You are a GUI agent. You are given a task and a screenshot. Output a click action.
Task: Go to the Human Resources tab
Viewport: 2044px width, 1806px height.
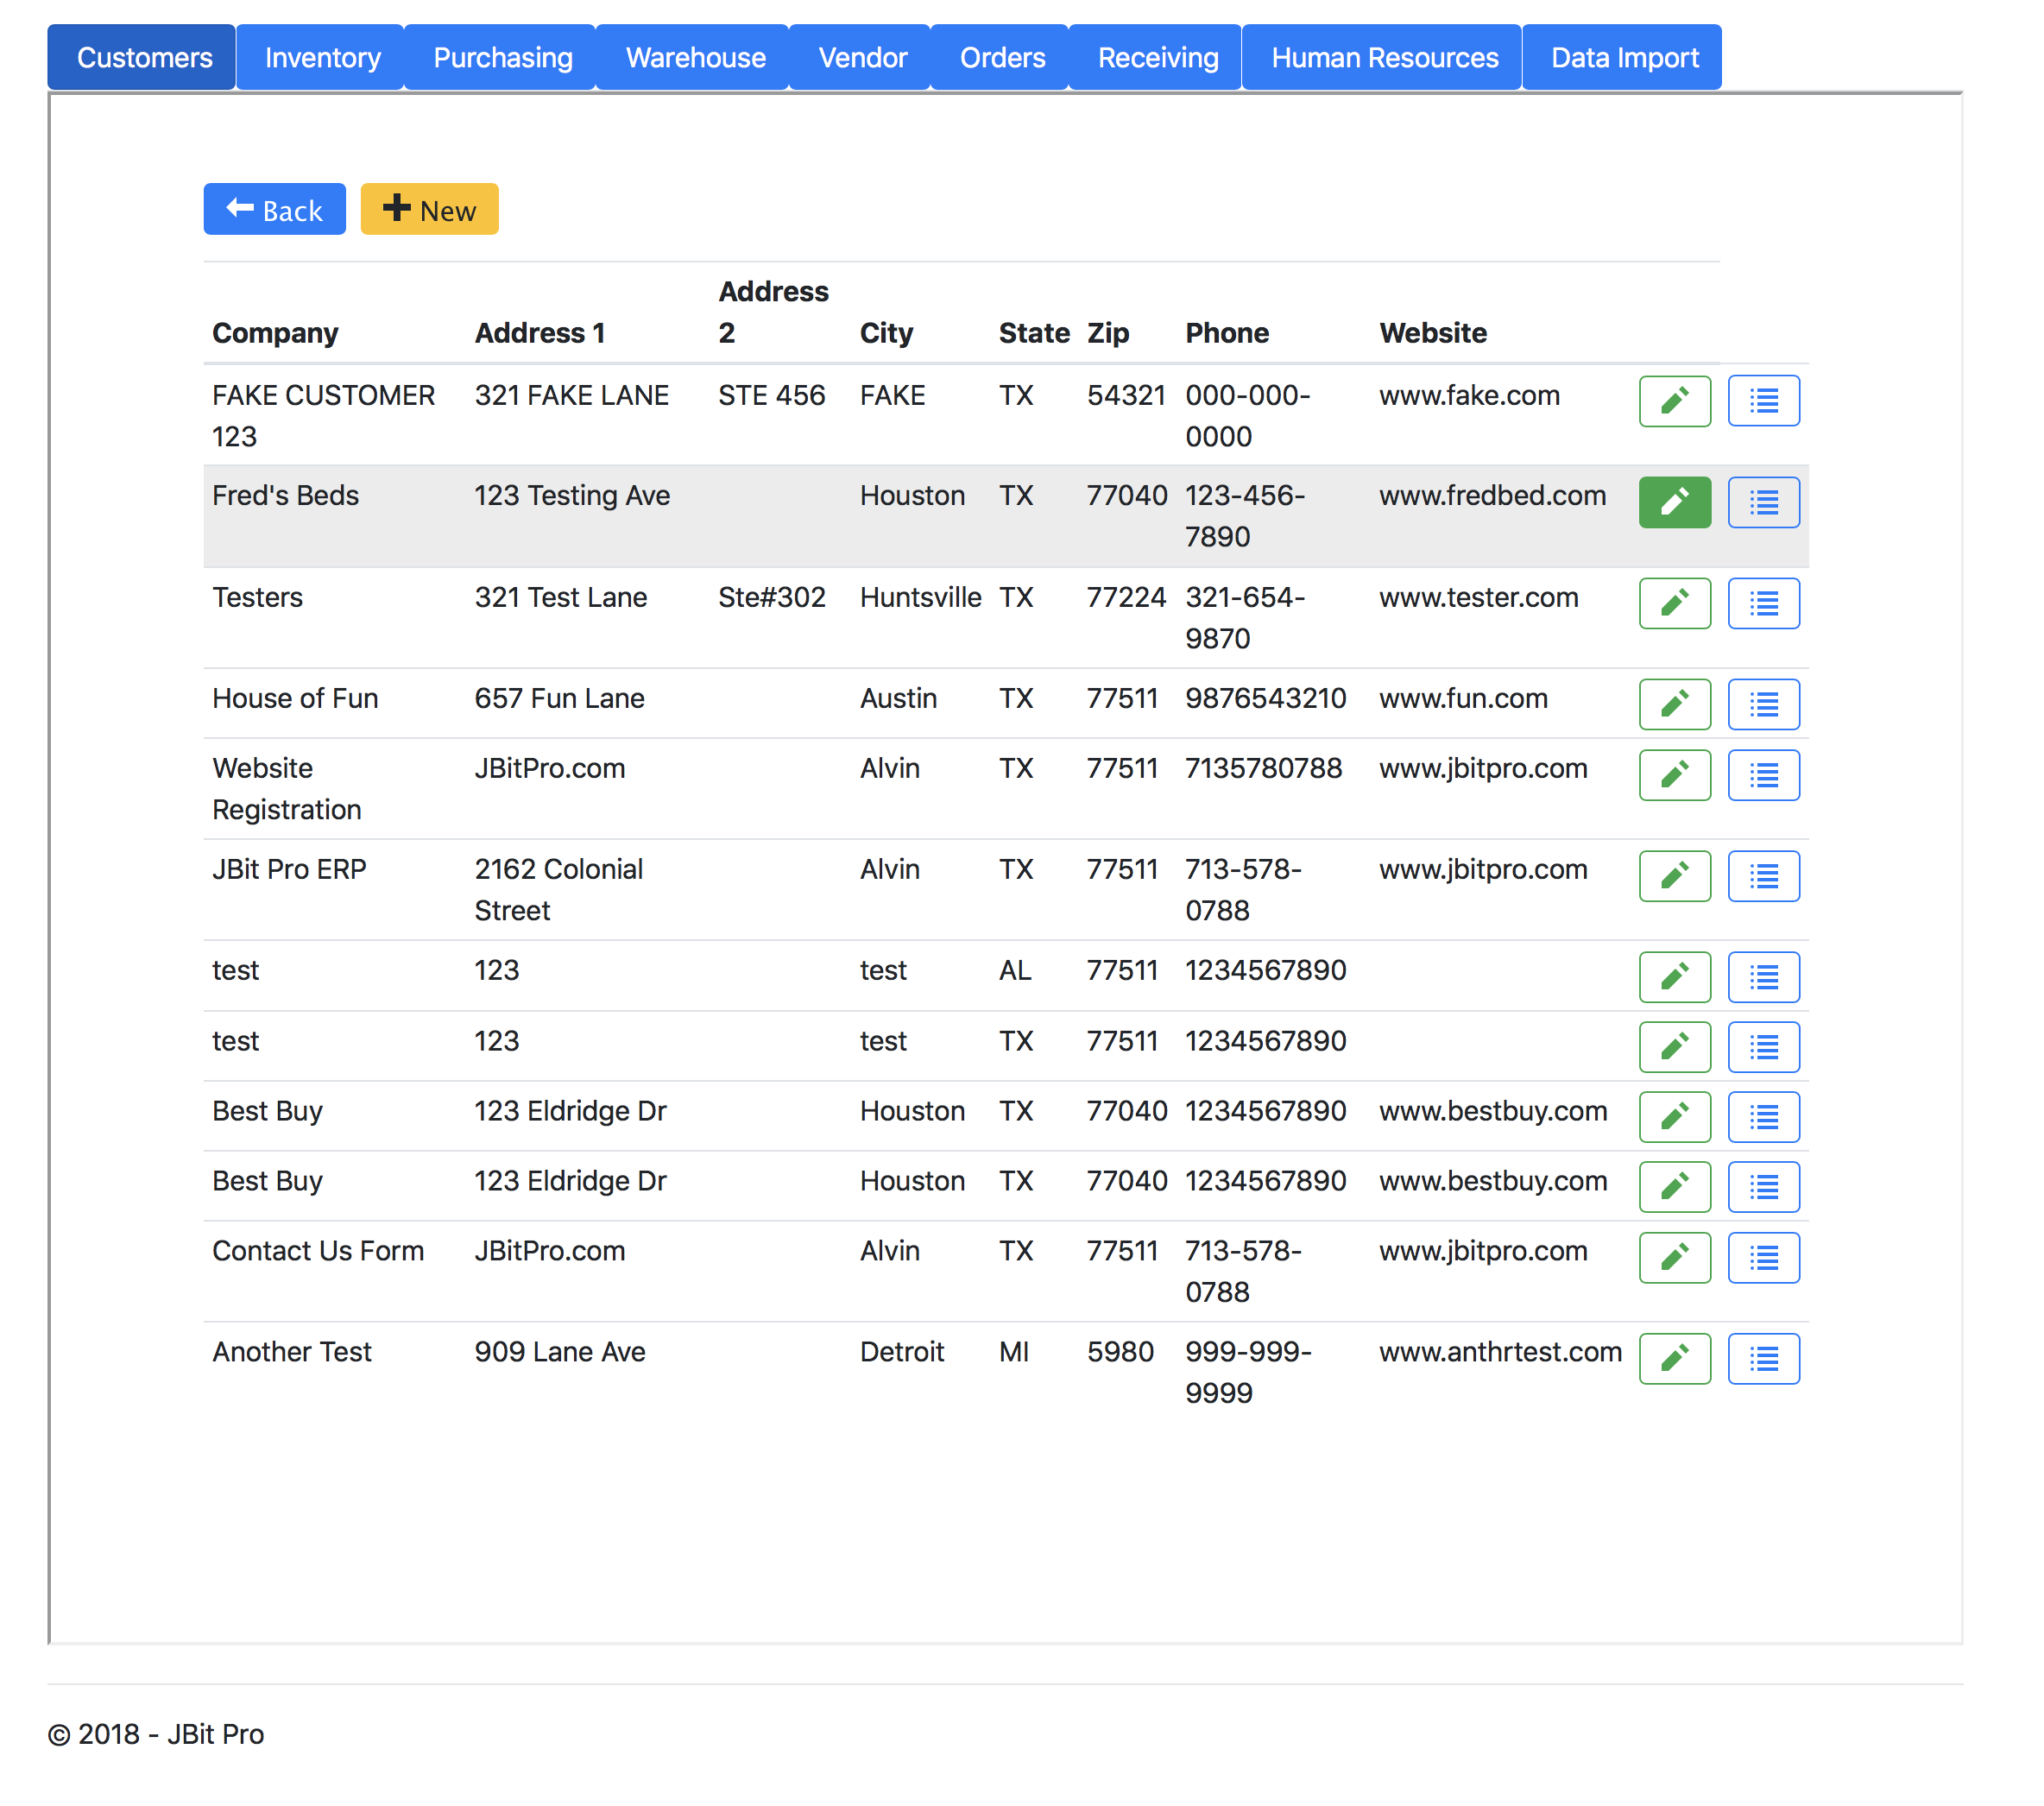[1383, 58]
